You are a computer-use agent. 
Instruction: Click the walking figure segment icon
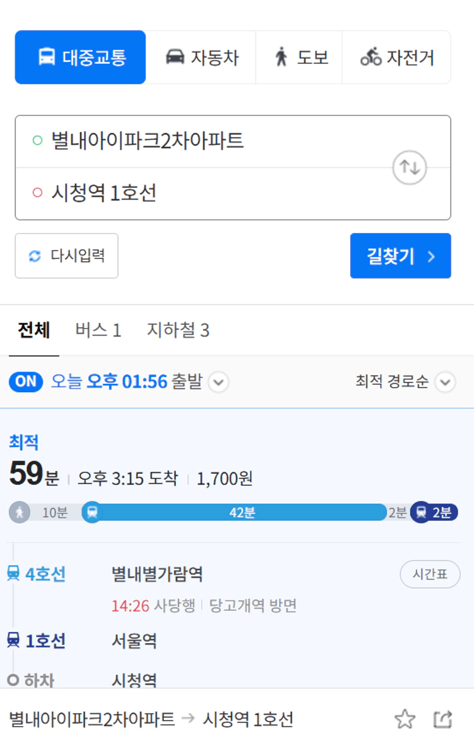19,512
